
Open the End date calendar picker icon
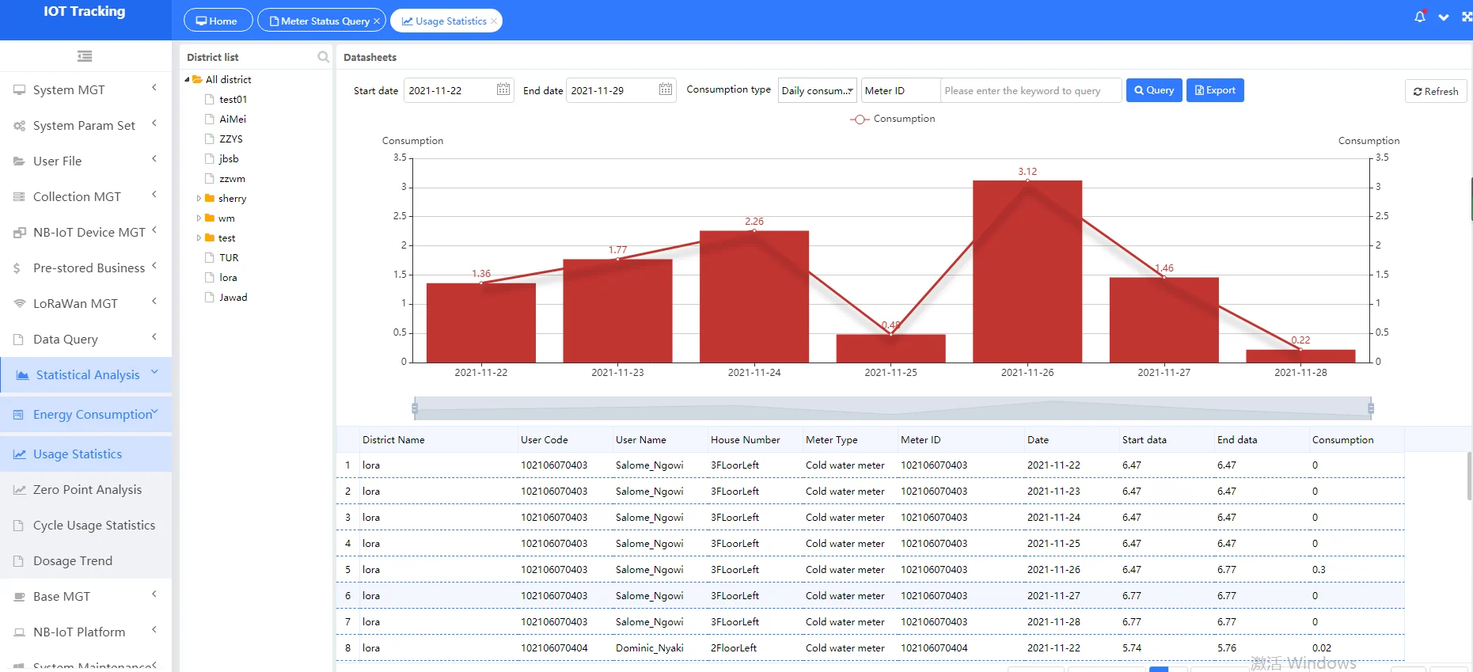665,89
